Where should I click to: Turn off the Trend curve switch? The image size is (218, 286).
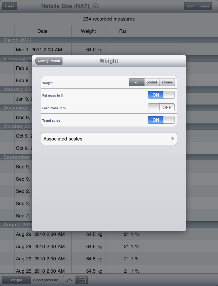coord(161,120)
